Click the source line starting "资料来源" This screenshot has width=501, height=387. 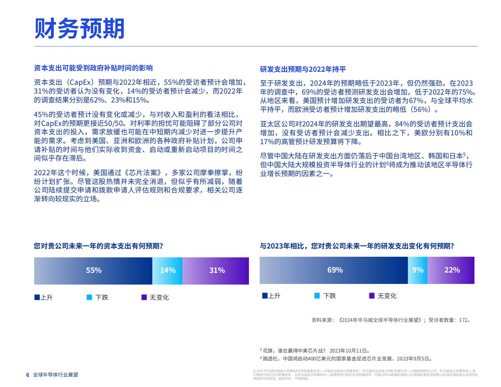coord(391,320)
